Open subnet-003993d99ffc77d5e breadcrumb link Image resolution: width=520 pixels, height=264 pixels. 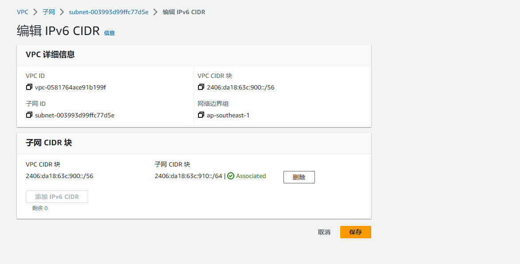[109, 12]
